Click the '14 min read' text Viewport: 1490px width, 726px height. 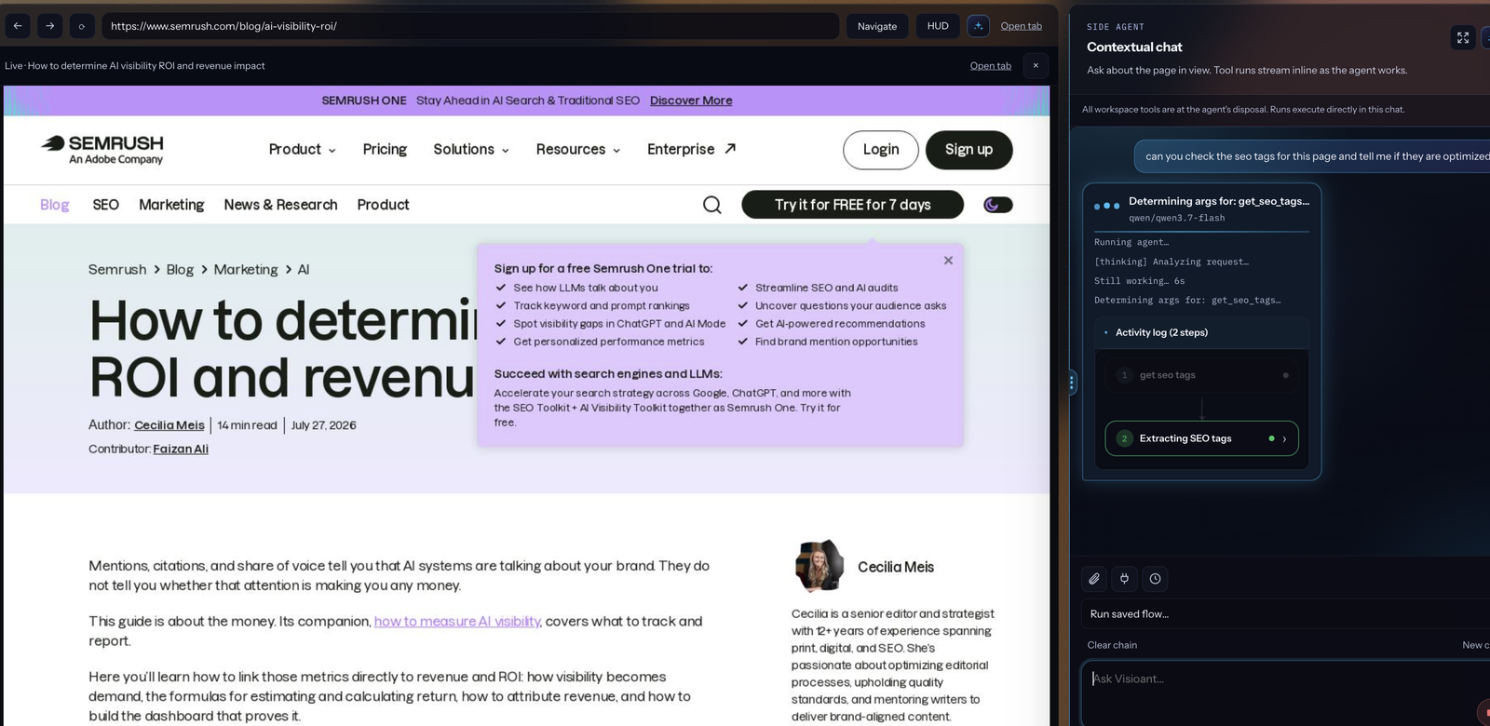coord(247,425)
